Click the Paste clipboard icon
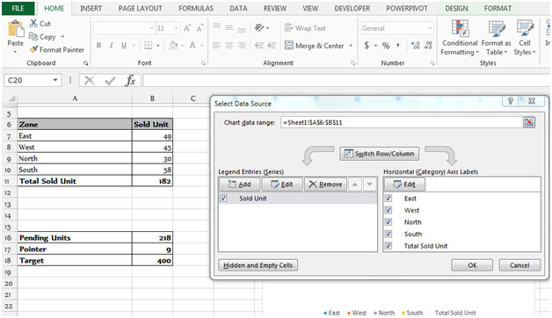 pos(16,29)
